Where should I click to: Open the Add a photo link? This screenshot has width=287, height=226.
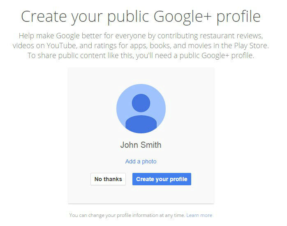pos(141,161)
